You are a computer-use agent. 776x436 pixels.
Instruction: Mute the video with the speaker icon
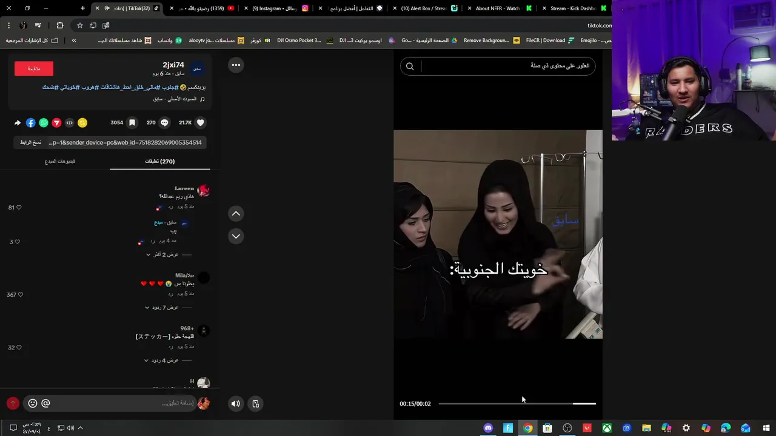tap(236, 403)
